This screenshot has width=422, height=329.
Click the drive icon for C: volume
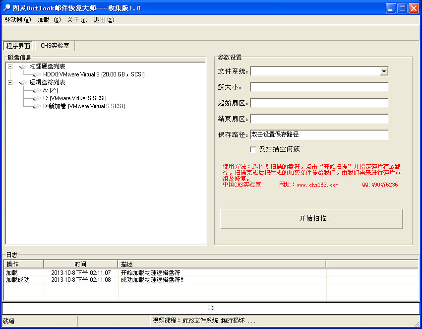coord(37,98)
